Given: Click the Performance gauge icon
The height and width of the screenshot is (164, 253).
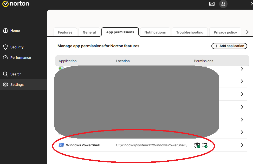Looking at the screenshot, I should (x=5, y=58).
